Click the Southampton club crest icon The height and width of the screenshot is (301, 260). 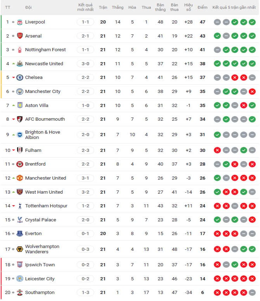[x=20, y=293]
